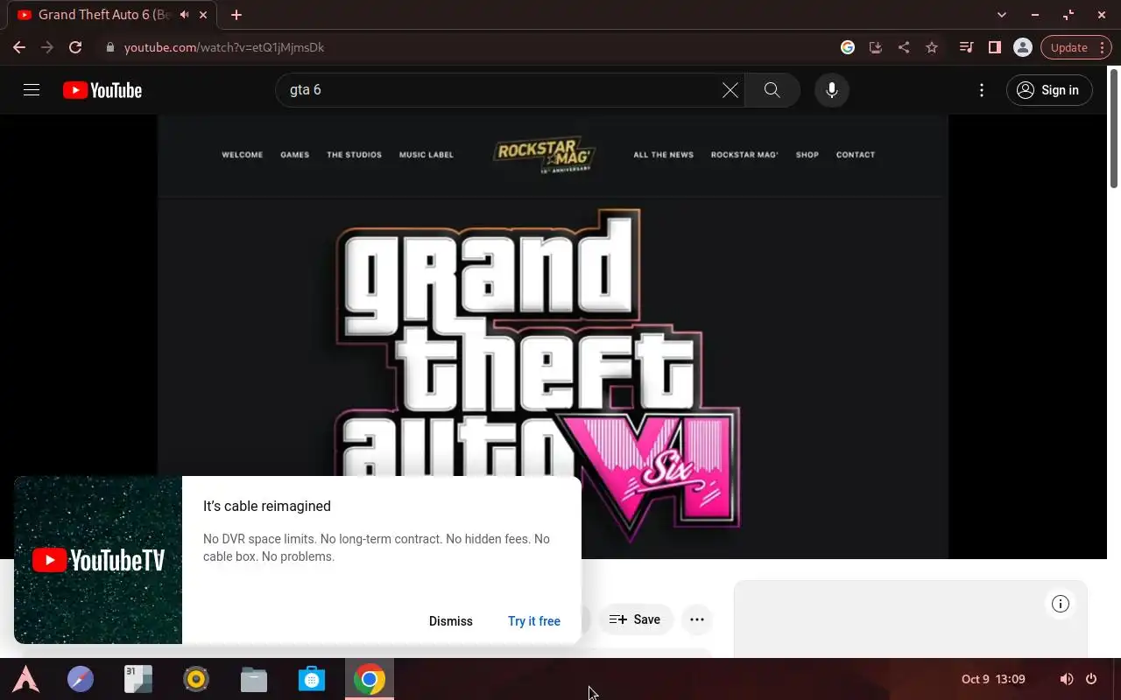Go to the YouTube home logo

[x=102, y=90]
